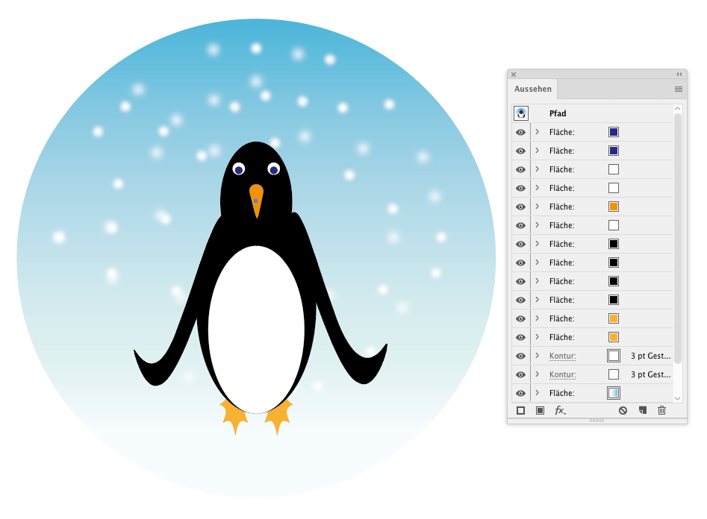Click "3 pt Gest..." in the lower Kontur row
Image resolution: width=707 pixels, height=519 pixels.
coord(651,374)
